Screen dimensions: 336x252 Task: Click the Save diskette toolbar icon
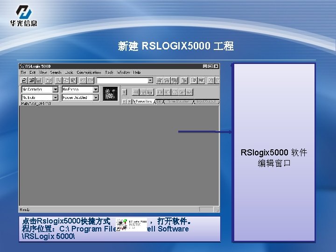[39, 80]
